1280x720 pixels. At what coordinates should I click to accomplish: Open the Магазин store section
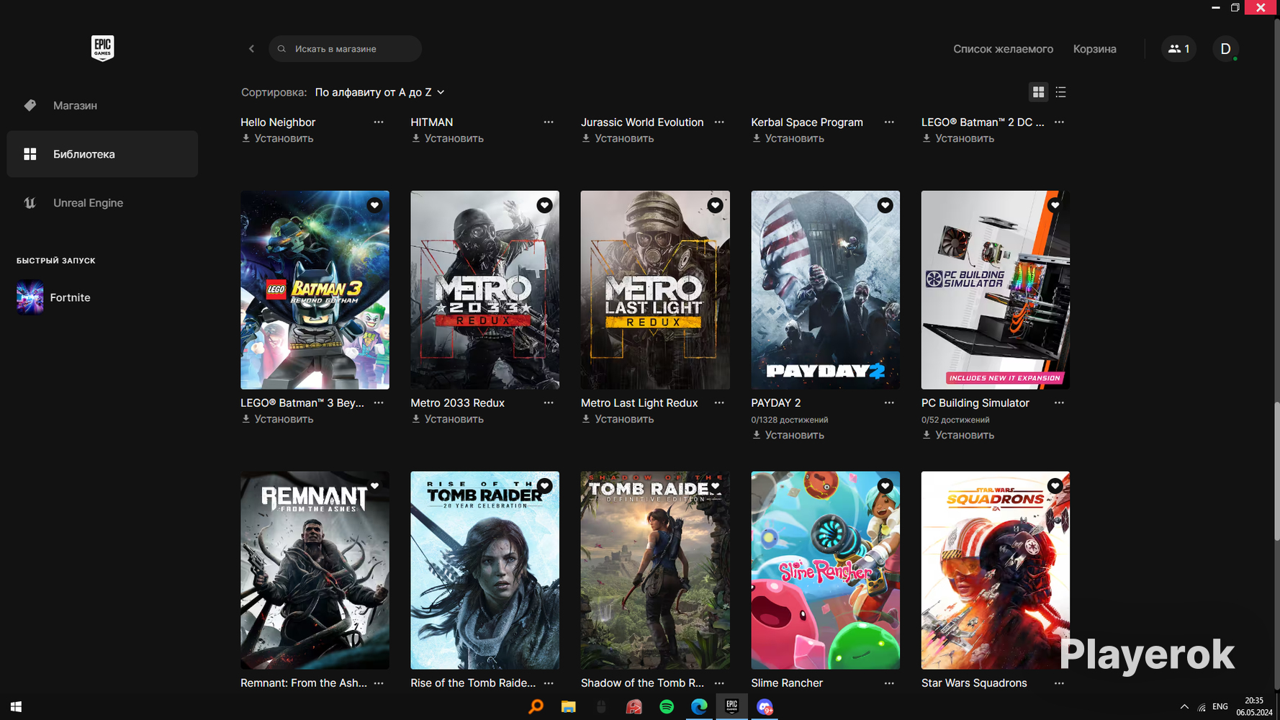(102, 105)
